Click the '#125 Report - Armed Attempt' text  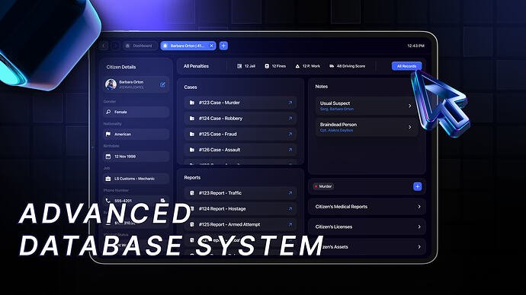coord(229,224)
